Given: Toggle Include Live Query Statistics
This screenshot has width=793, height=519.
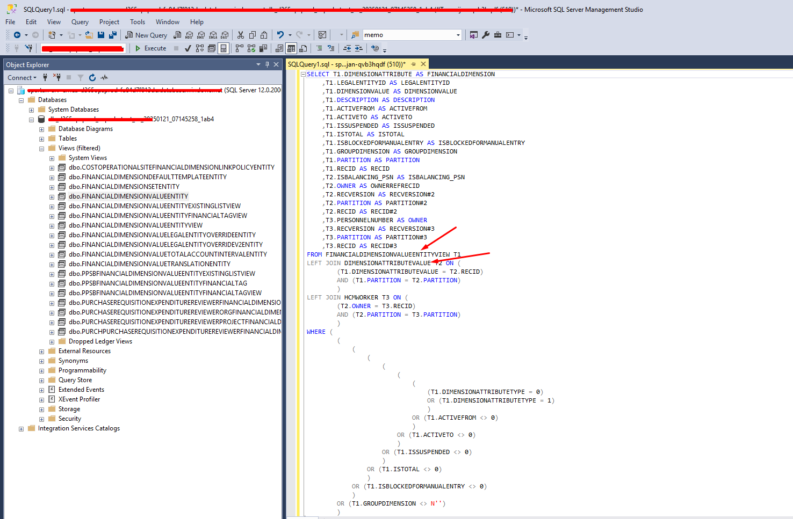Looking at the screenshot, I should click(x=251, y=48).
